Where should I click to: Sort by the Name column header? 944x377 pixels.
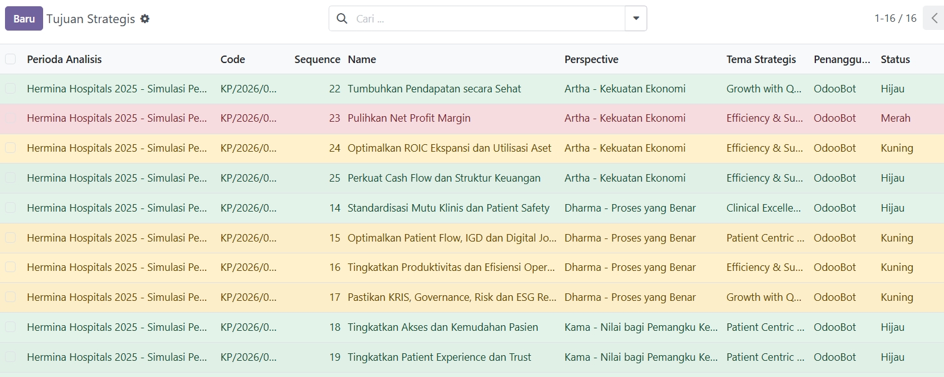(x=362, y=59)
